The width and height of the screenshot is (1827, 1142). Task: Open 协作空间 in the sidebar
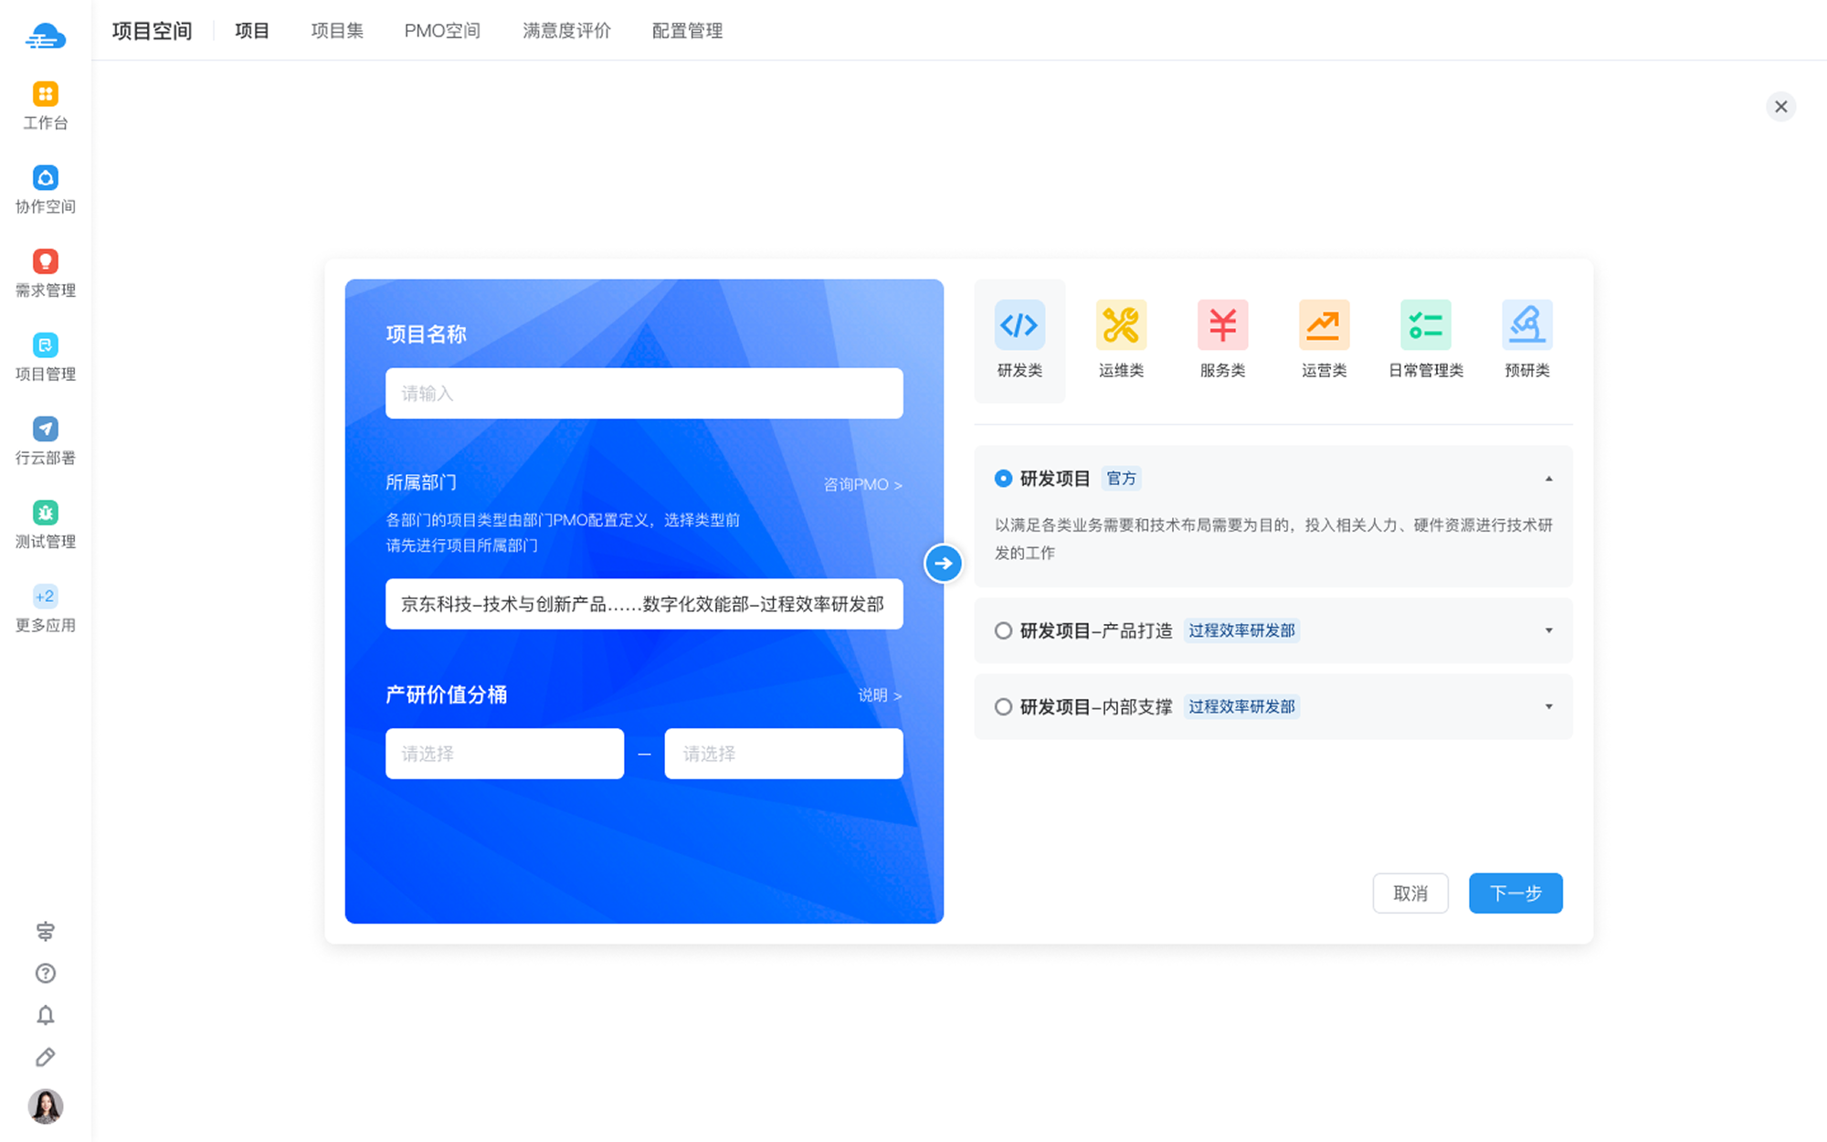coord(45,178)
